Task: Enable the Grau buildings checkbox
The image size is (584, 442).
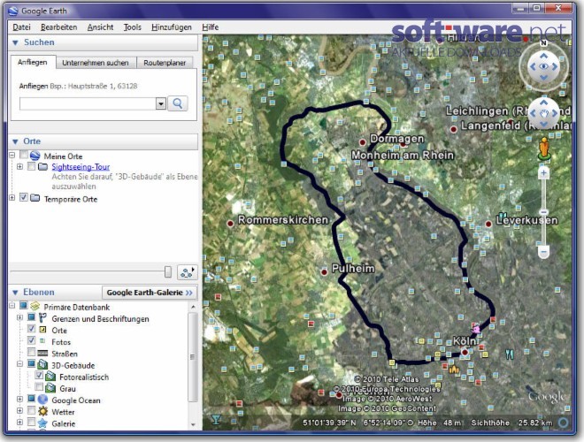Action: coord(39,387)
